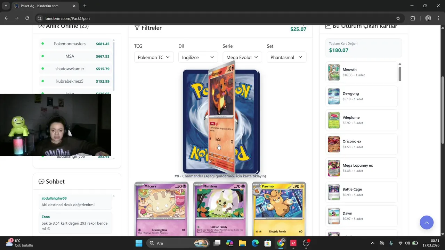Click the Sohbet chat bubble icon
The height and width of the screenshot is (250, 445).
pos(41,182)
